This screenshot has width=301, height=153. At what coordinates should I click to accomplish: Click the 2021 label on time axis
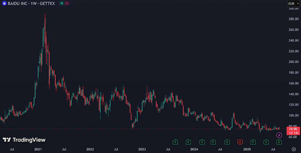pos(38,149)
